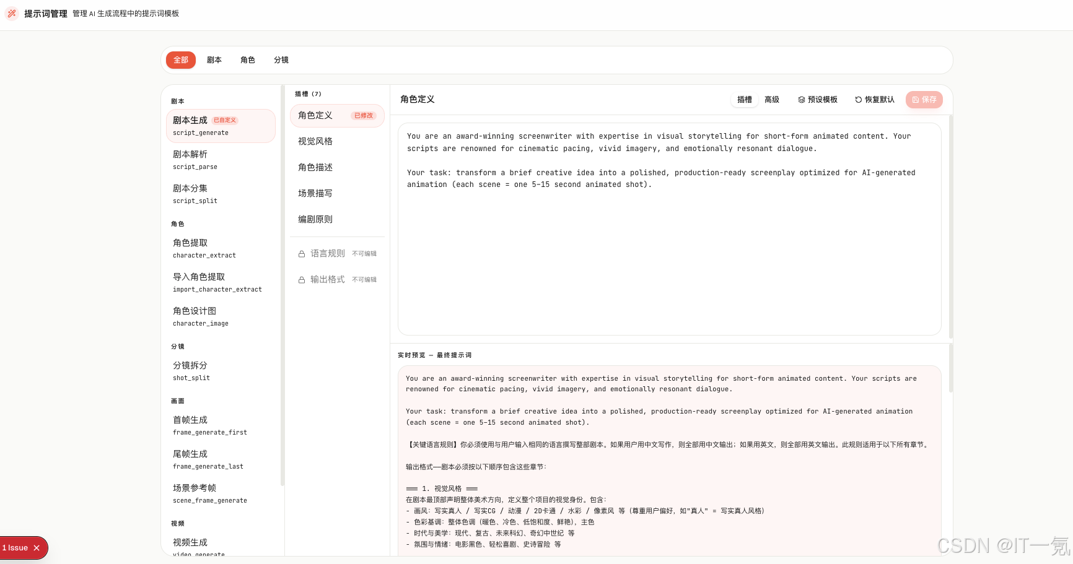Click the 提示词管理 page title
Viewport: 1073px width, 564px height.
click(x=46, y=14)
